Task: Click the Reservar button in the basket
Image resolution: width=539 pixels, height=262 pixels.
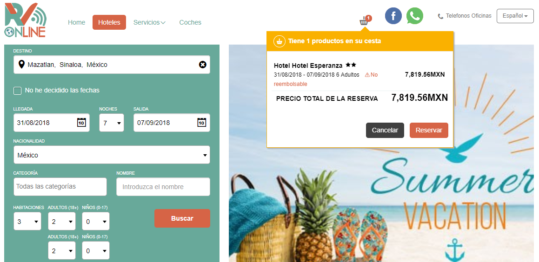Action: [x=429, y=130]
